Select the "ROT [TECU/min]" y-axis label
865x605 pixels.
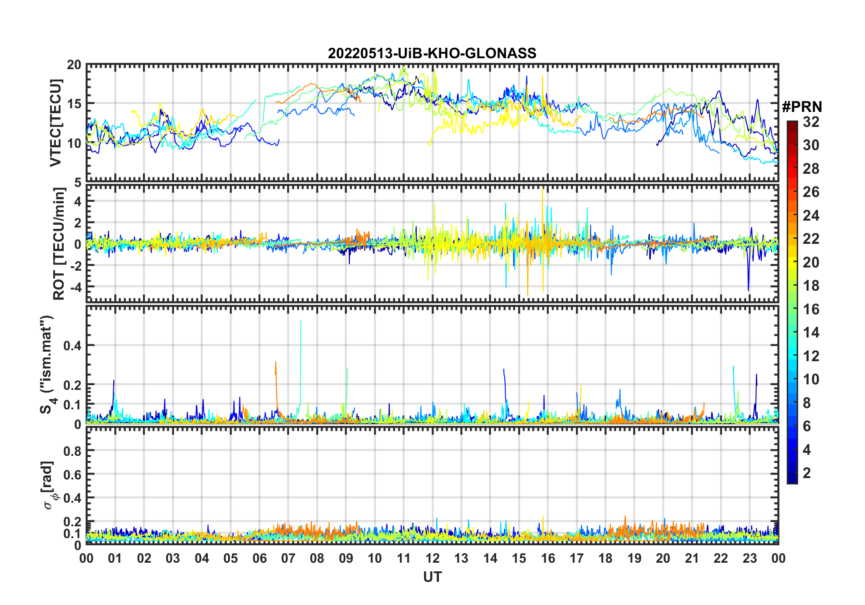coord(59,244)
